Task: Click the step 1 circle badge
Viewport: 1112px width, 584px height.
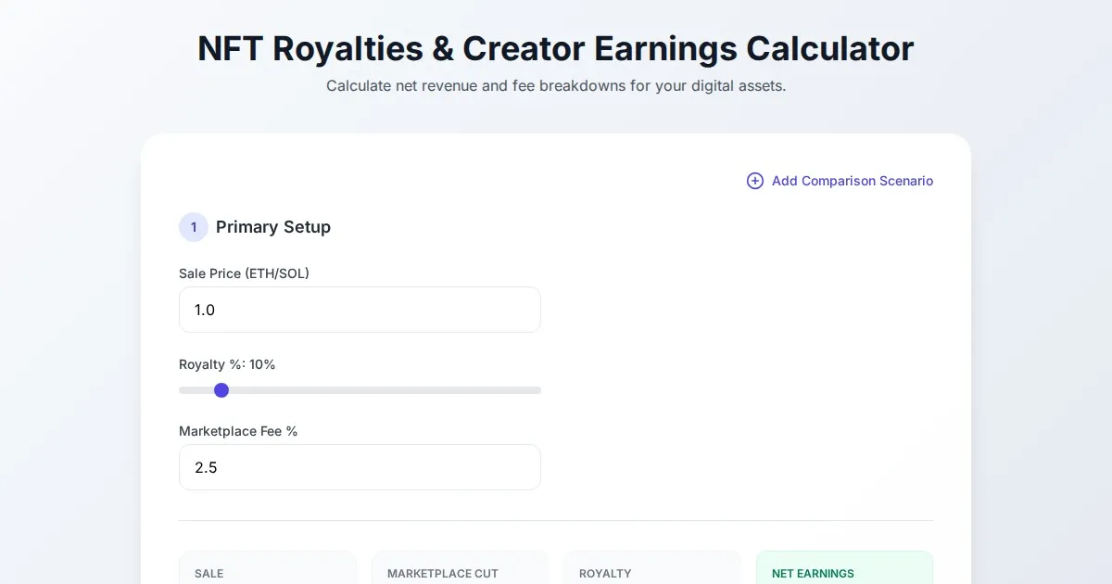Action: tap(194, 227)
